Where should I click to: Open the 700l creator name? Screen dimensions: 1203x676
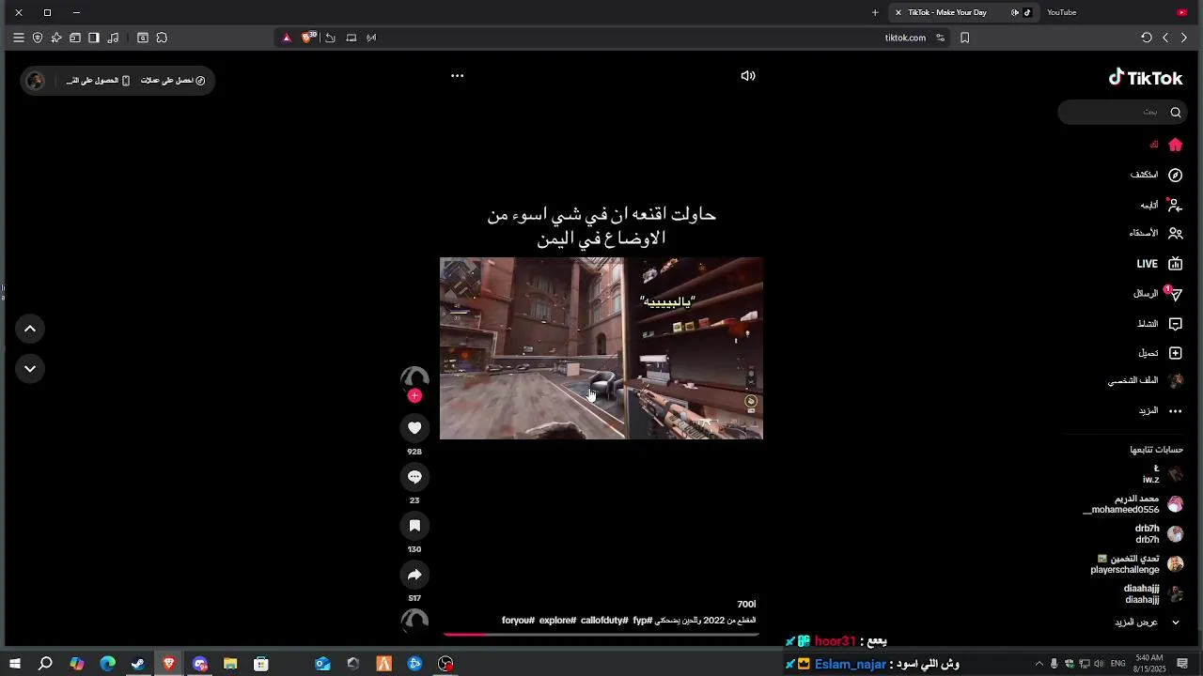pyautogui.click(x=746, y=605)
